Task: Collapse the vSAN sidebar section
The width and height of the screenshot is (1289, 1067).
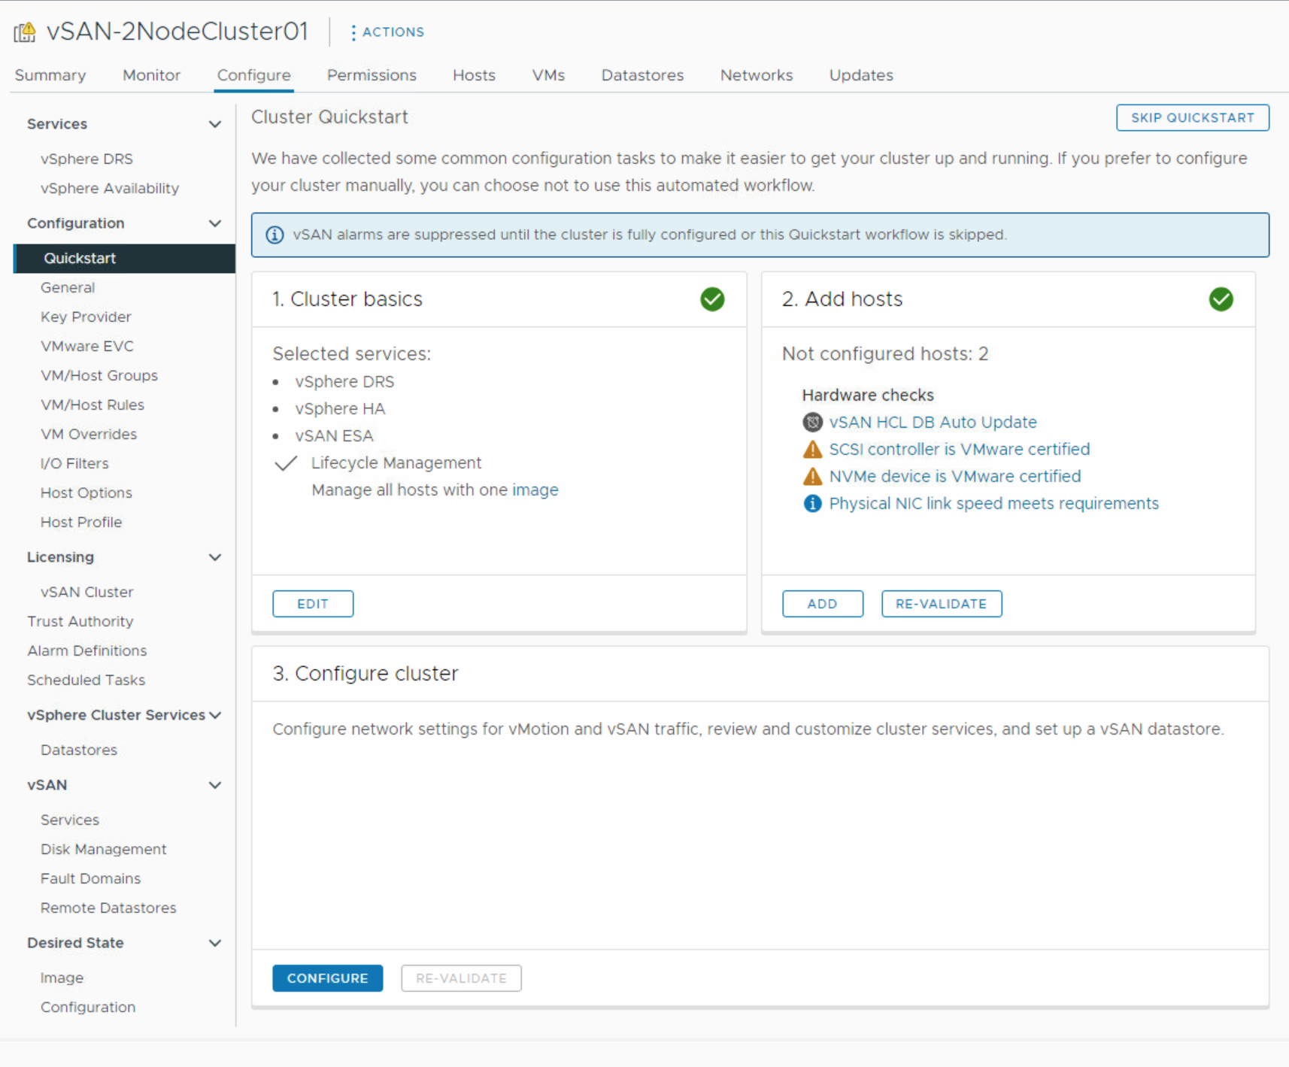Action: (216, 784)
